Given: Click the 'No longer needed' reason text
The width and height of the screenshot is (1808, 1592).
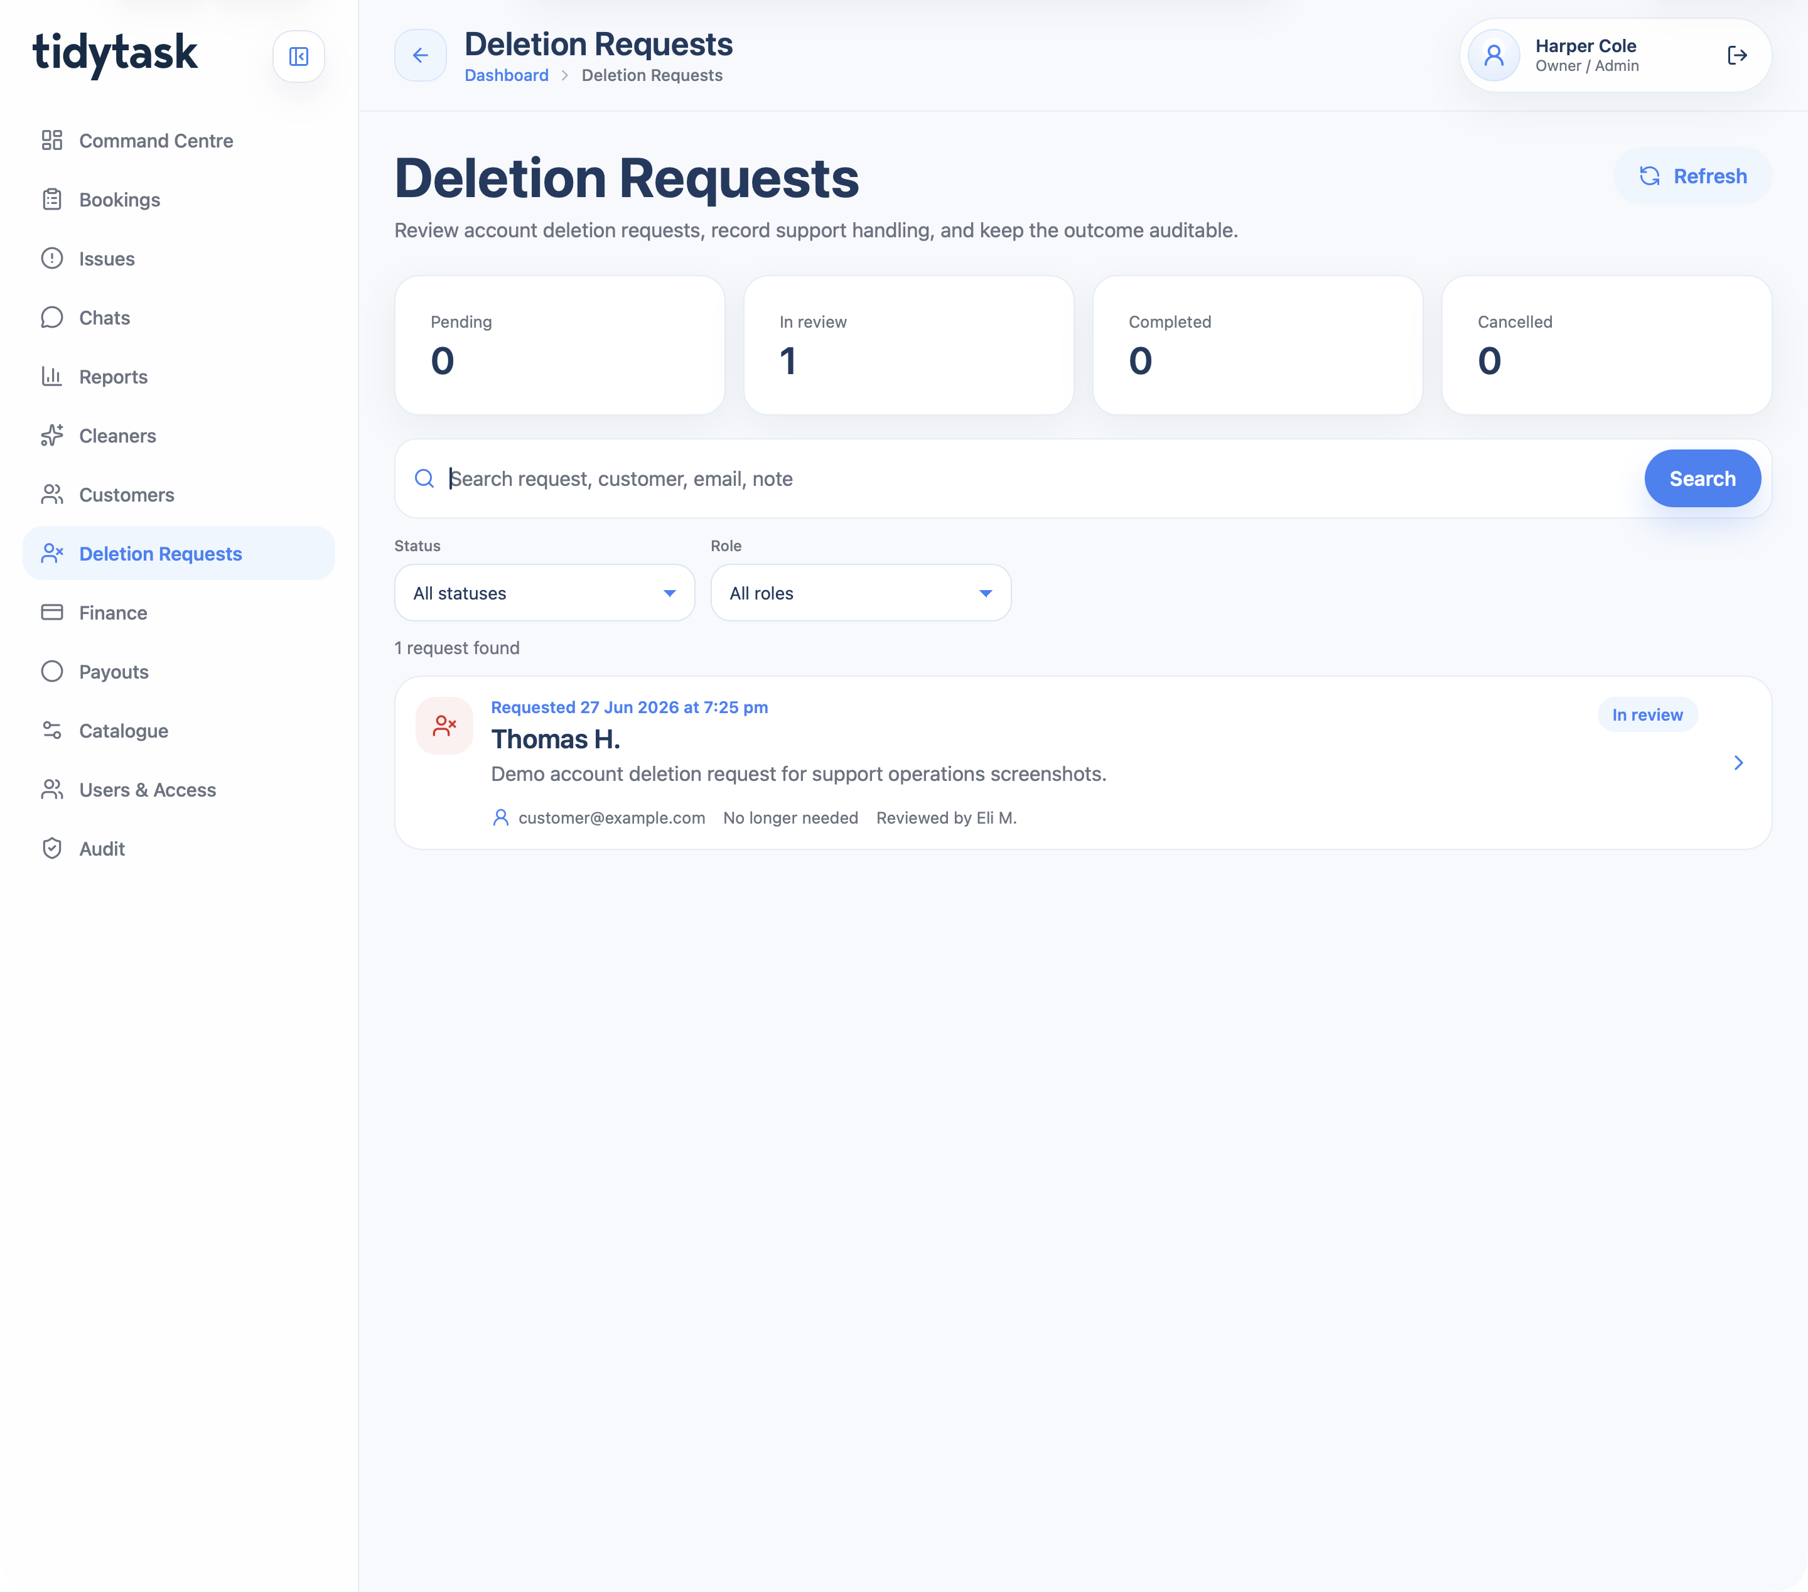Looking at the screenshot, I should tap(791, 818).
